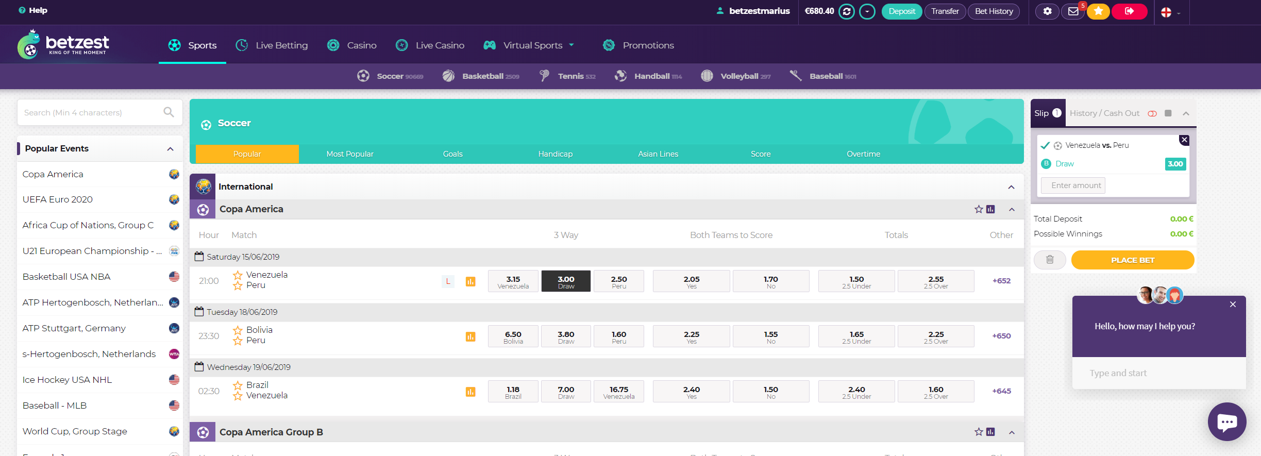Open the settings gear in the header

[1047, 11]
